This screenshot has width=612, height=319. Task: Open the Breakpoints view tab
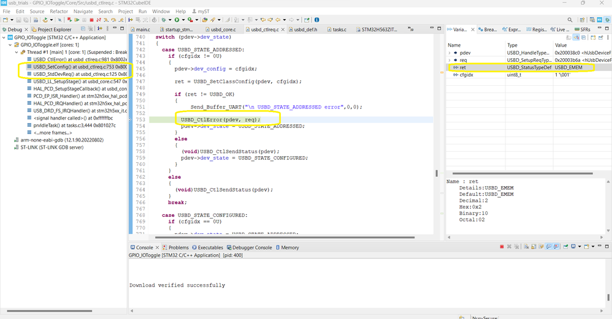point(488,29)
